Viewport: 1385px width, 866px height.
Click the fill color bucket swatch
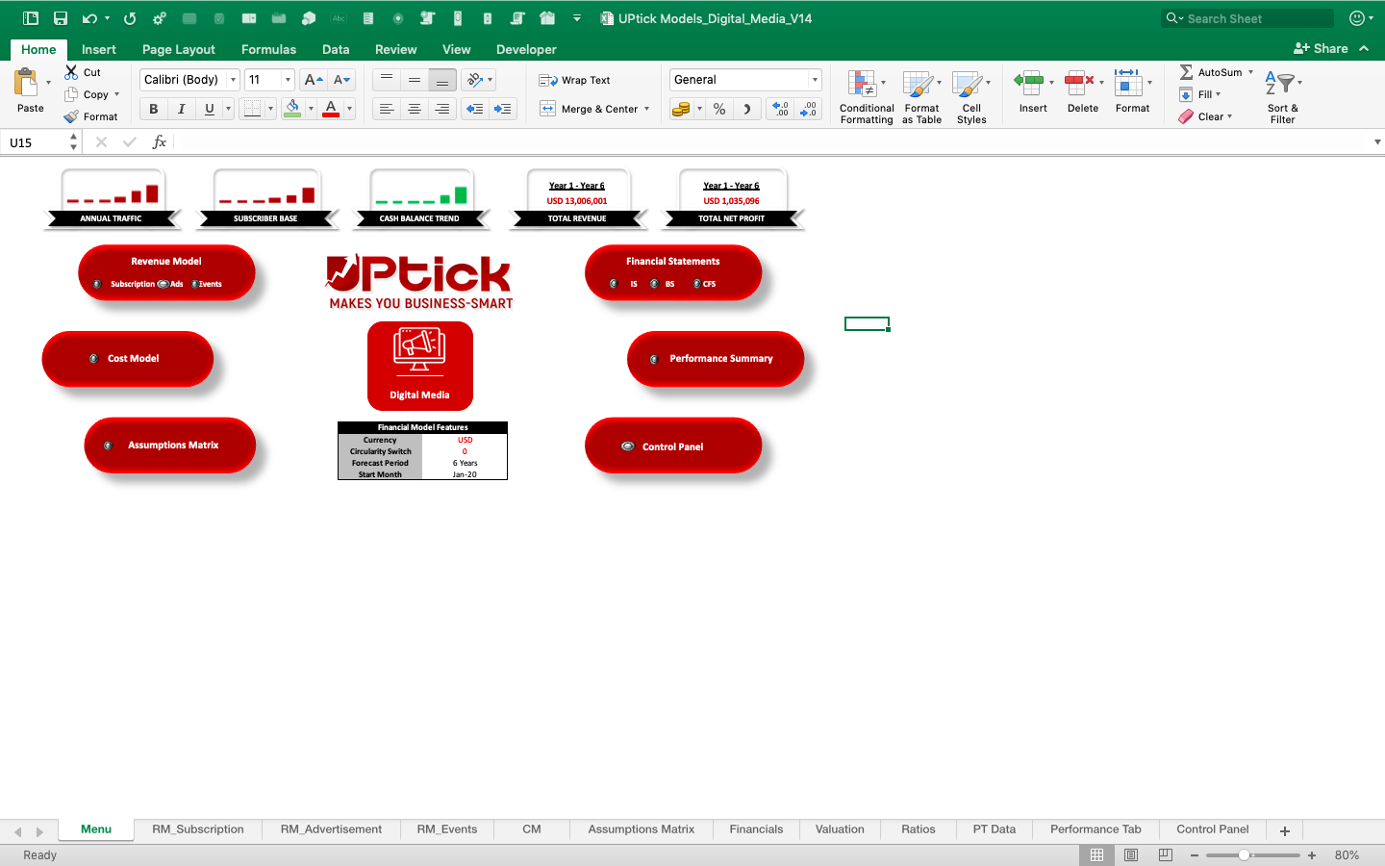click(x=292, y=109)
